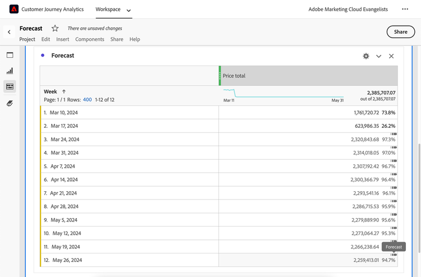This screenshot has width=421, height=277.
Task: Open the Project menu
Action: coord(27,39)
